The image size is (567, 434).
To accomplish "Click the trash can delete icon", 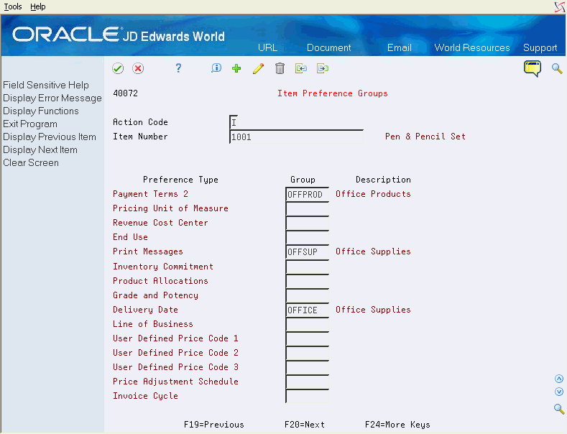I will (x=280, y=68).
